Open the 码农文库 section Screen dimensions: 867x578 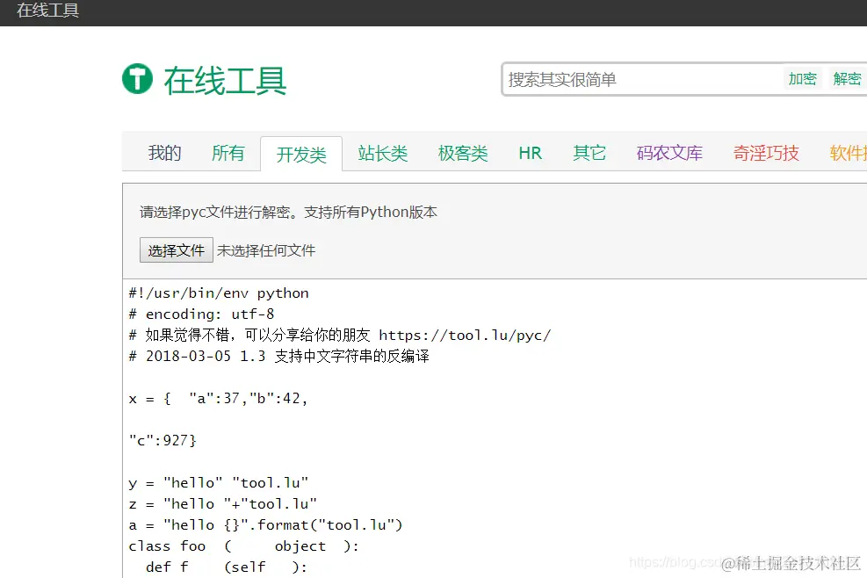point(668,153)
